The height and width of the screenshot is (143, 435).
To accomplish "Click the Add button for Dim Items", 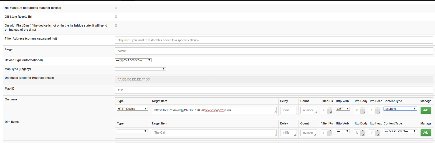I will coord(426,132).
